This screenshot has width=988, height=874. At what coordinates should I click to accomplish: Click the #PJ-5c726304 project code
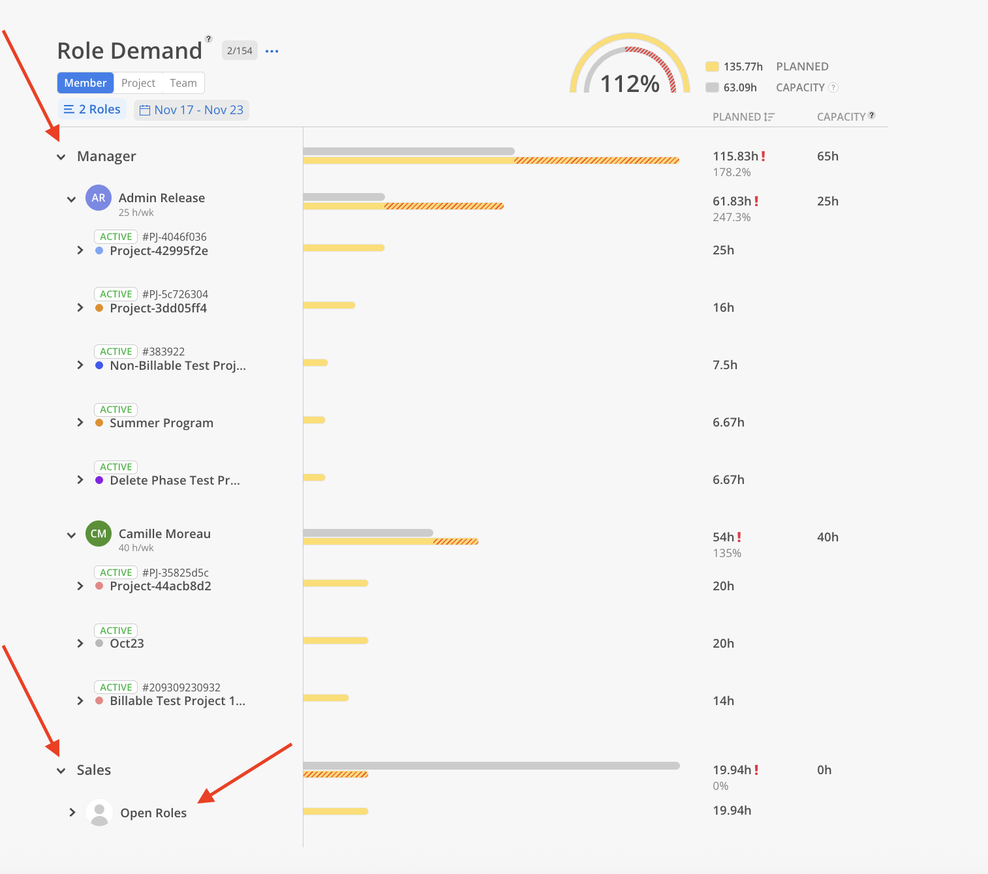(x=175, y=294)
